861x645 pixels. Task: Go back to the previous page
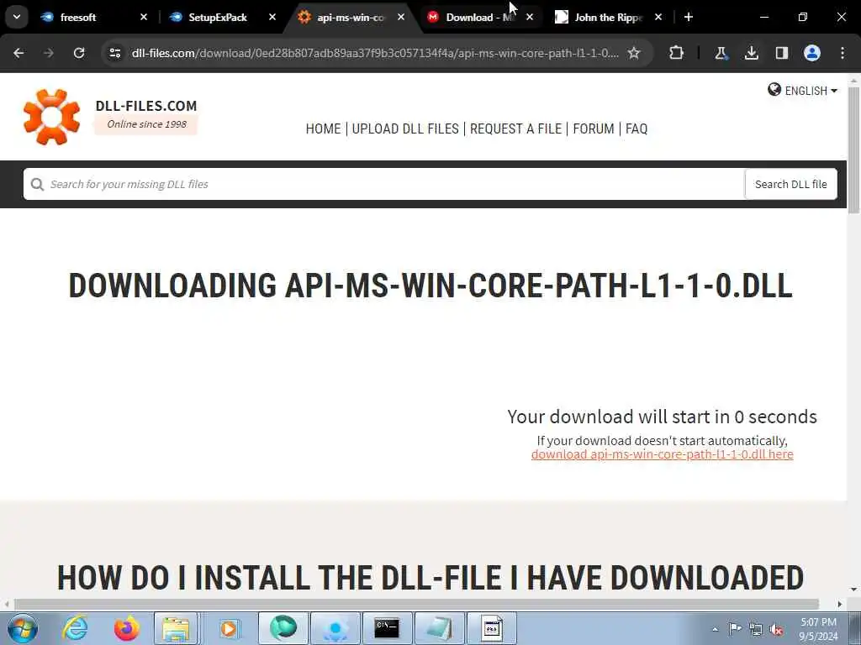(x=18, y=53)
